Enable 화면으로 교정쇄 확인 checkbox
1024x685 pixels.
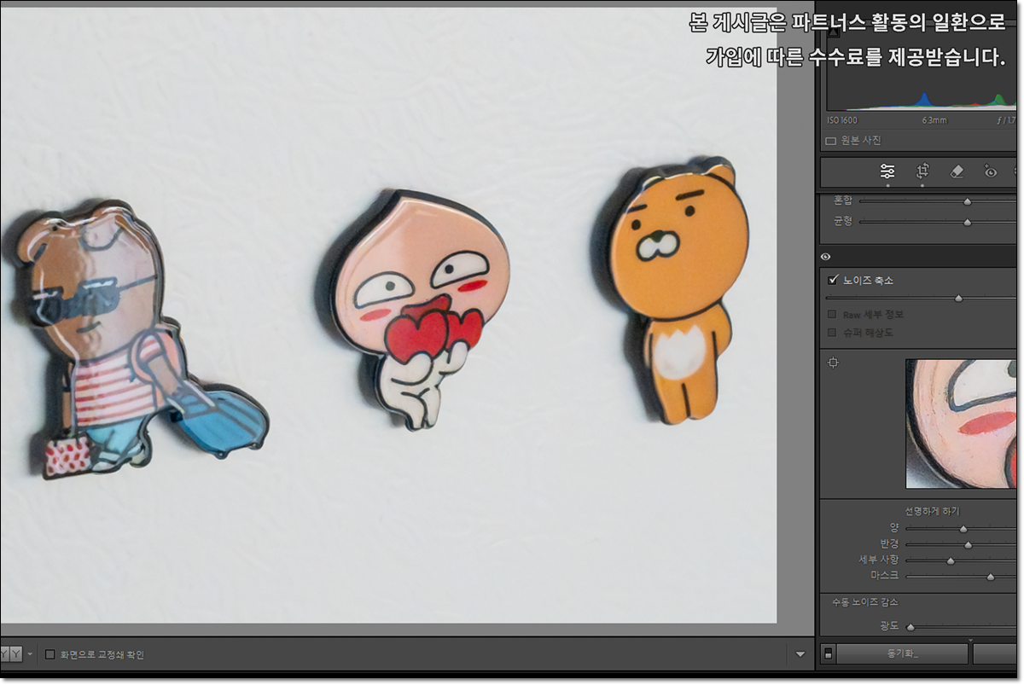(50, 655)
